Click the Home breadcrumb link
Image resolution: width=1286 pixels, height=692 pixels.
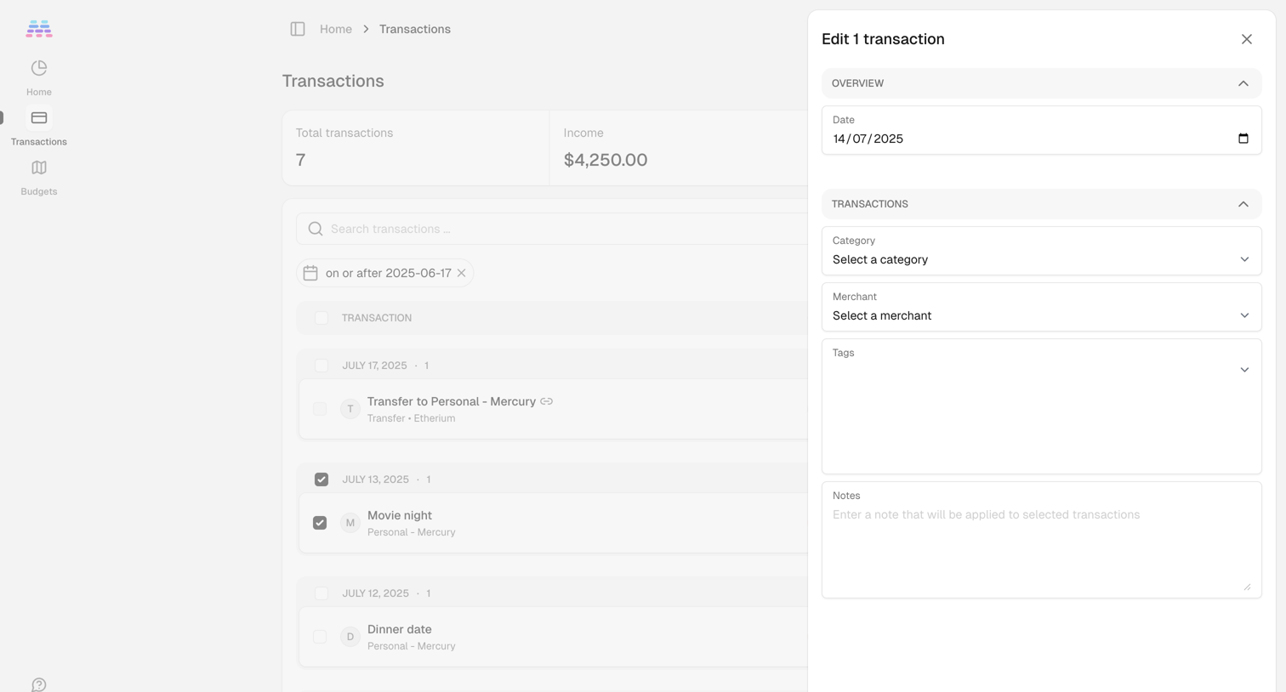[x=336, y=29]
